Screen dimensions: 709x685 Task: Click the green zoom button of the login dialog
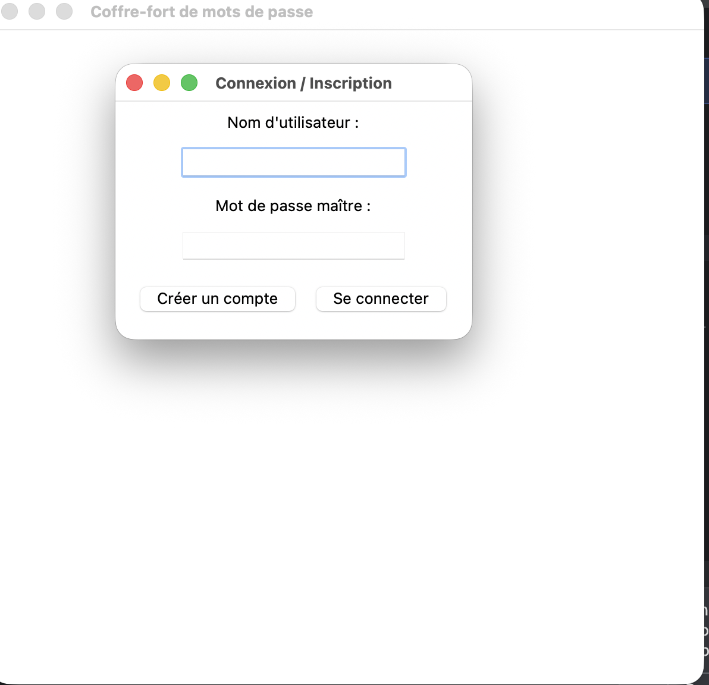[189, 83]
